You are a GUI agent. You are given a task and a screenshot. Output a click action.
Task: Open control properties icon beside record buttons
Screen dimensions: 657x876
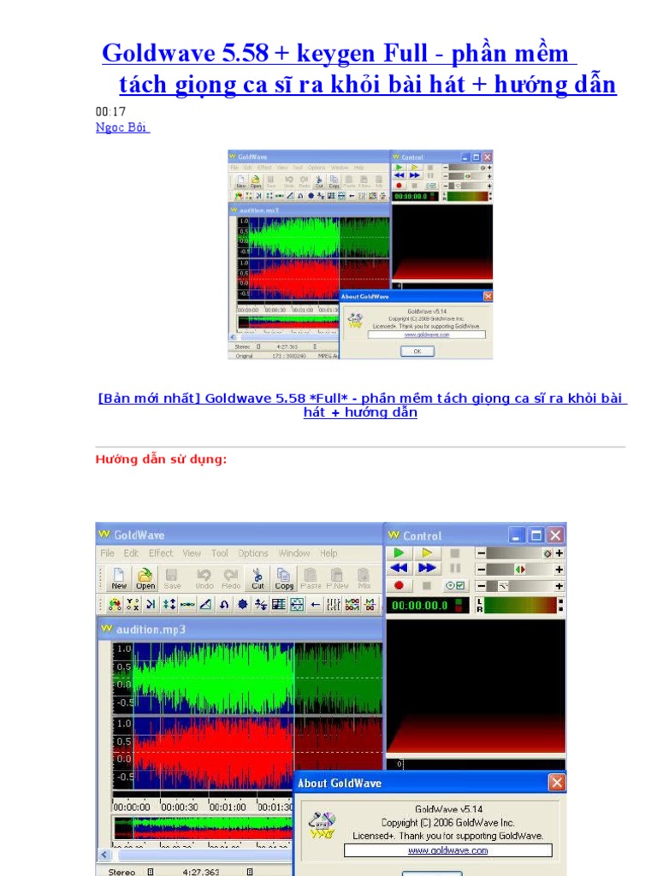pos(455,585)
